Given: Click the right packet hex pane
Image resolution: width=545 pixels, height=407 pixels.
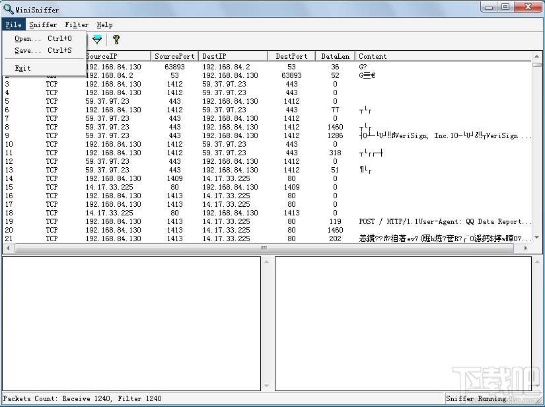Looking at the screenshot, I should point(403,324).
